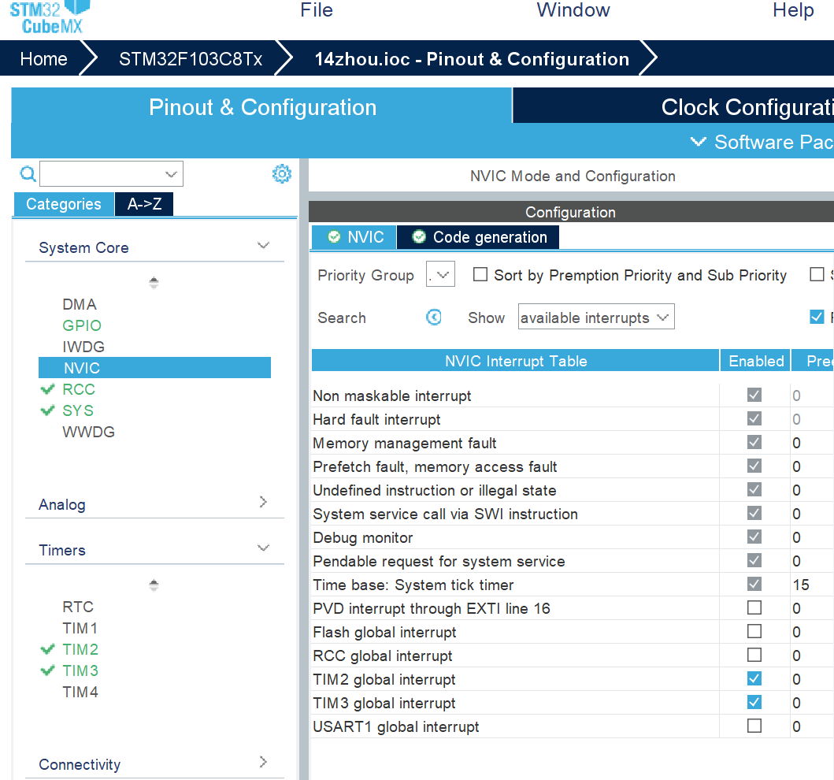
Task: Select TIM3 in Timers list
Action: [80, 670]
